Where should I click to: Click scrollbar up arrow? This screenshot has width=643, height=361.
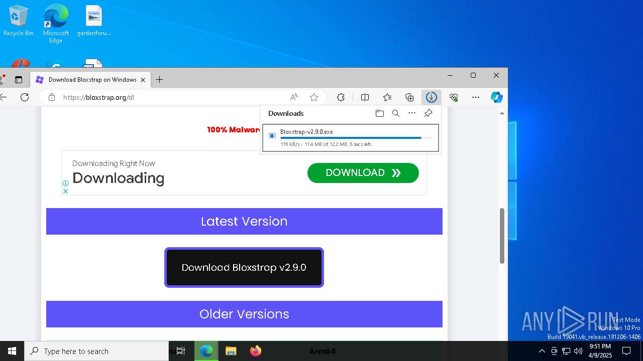pyautogui.click(x=502, y=113)
